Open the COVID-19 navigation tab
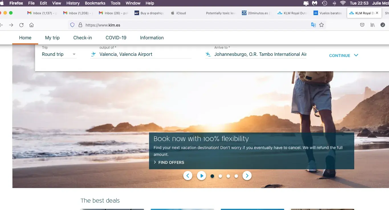389x210 pixels. coord(116,38)
